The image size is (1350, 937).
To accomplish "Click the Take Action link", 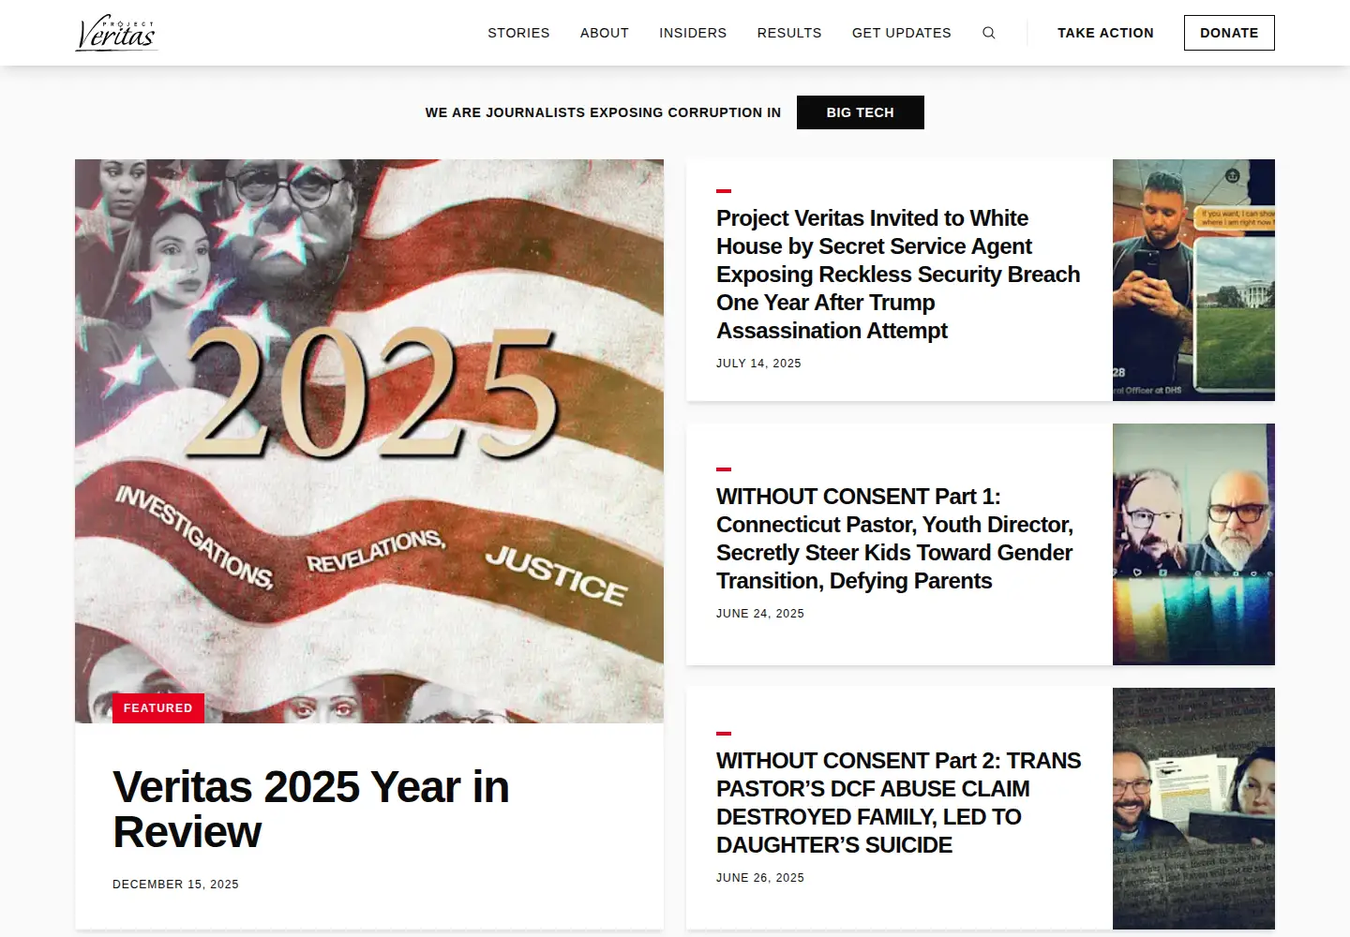I will pyautogui.click(x=1105, y=33).
